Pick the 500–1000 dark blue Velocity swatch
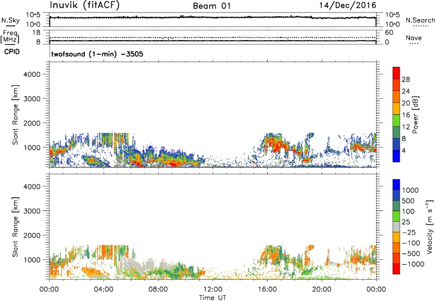 coord(396,195)
